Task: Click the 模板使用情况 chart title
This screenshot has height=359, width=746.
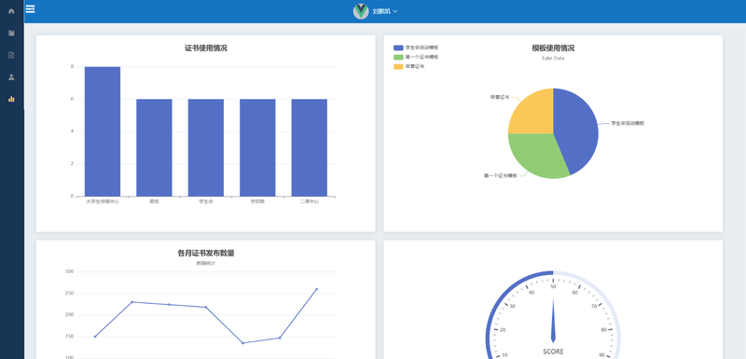Action: tap(553, 48)
